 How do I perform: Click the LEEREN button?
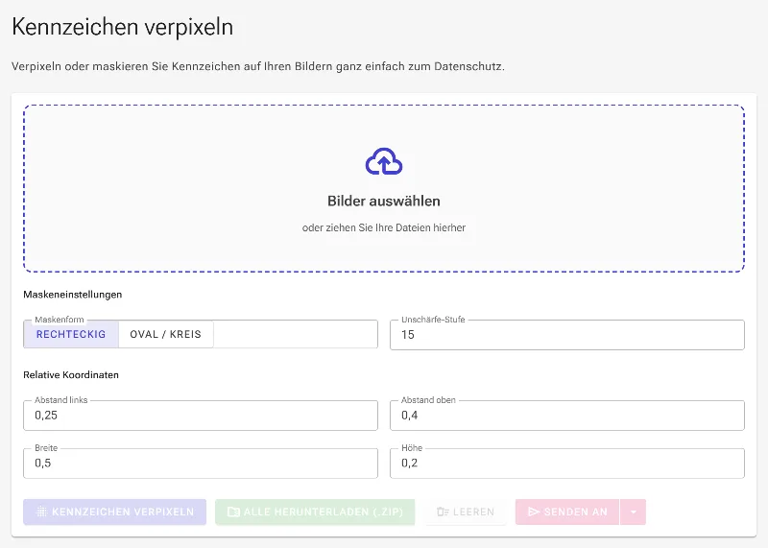coord(466,512)
